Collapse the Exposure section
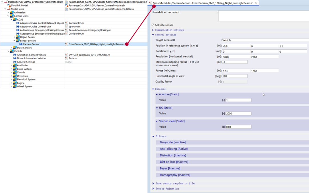 click(153, 89)
